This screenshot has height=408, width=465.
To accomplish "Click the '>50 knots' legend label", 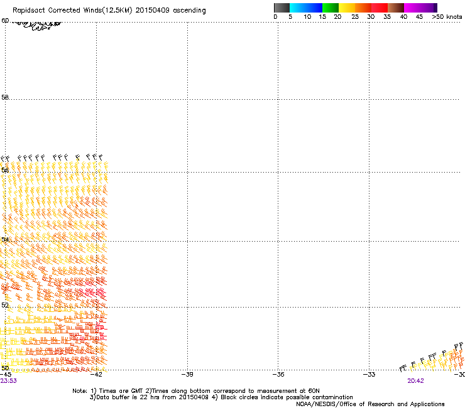I will [x=447, y=17].
